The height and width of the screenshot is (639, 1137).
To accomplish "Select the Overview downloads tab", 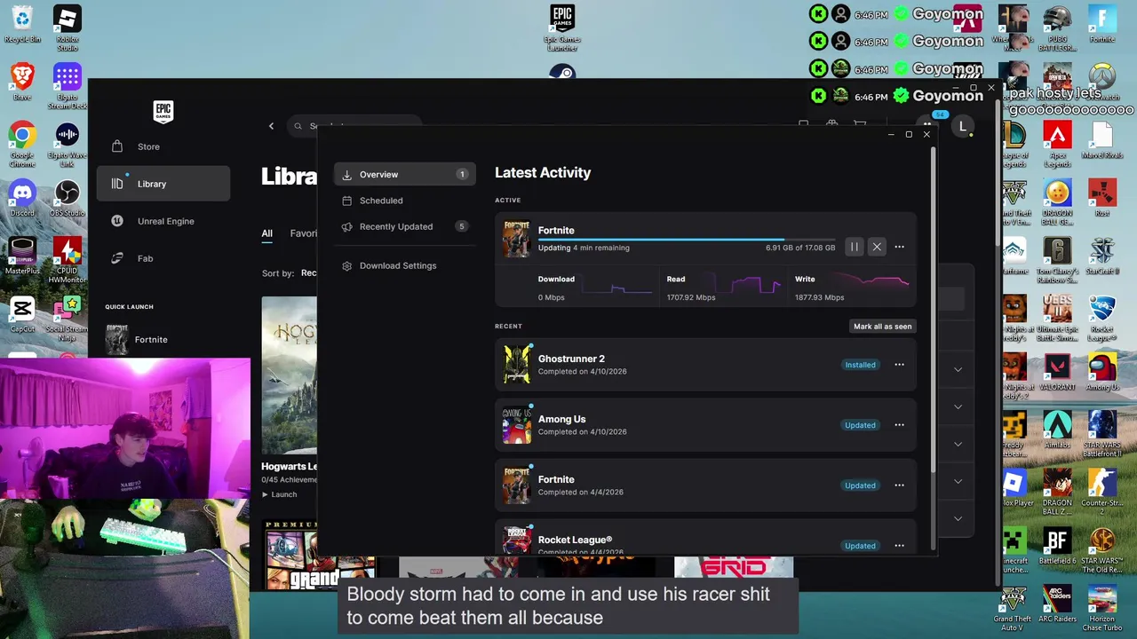I will 405,175.
